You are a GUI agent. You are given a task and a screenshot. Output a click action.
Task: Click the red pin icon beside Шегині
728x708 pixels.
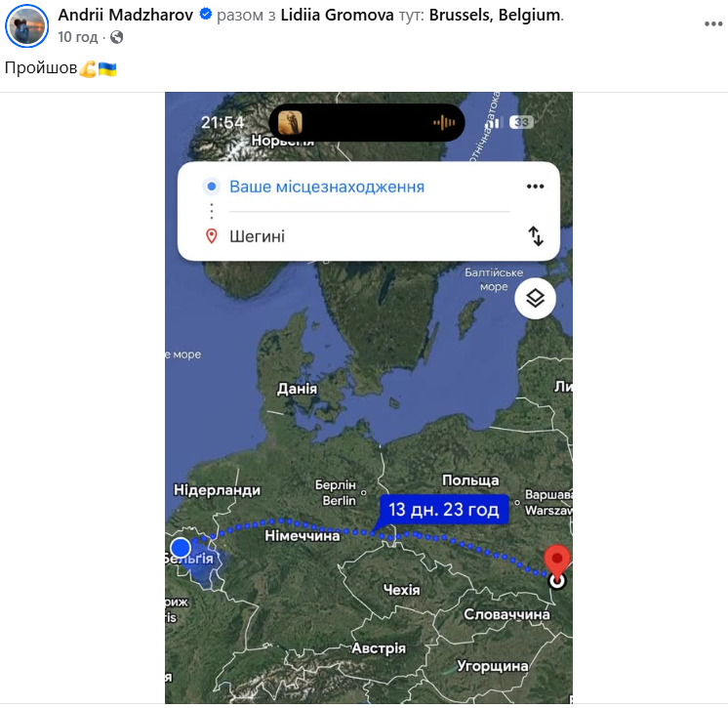click(x=211, y=236)
